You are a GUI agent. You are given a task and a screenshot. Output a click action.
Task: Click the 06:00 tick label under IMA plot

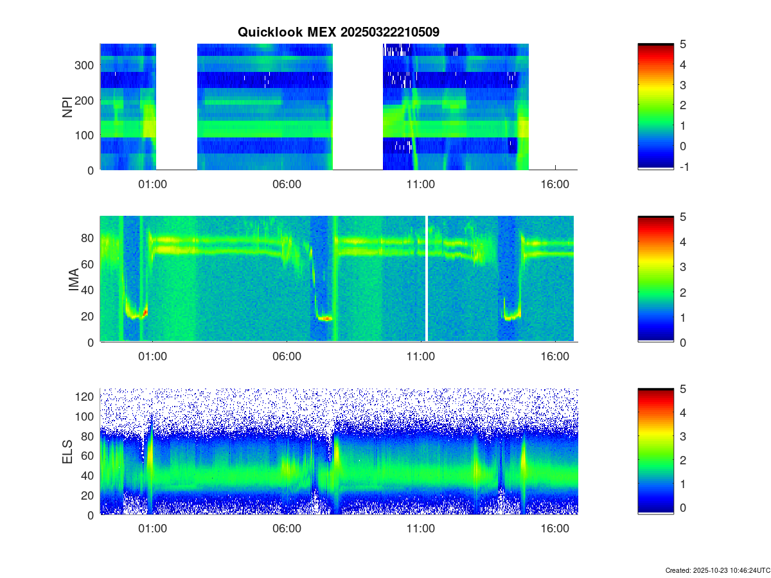tap(287, 356)
